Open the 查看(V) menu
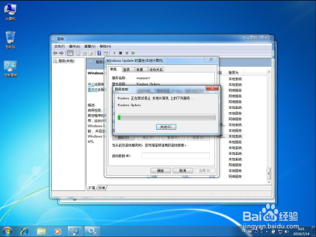 pos(90,46)
